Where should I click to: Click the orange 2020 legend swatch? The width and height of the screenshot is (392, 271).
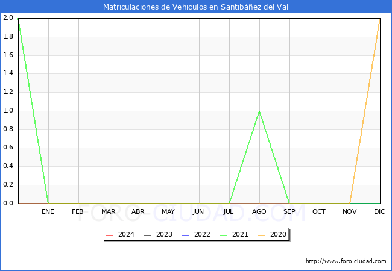coord(262,235)
